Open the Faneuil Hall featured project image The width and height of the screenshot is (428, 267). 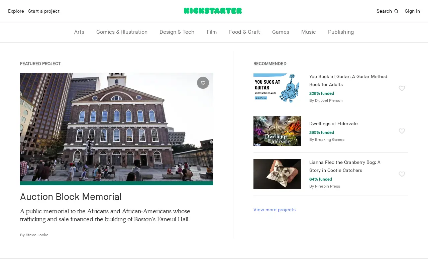116,127
